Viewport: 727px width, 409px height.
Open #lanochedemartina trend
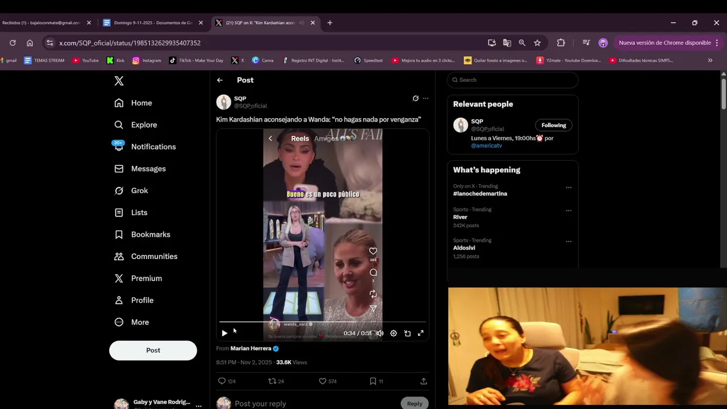[480, 194]
